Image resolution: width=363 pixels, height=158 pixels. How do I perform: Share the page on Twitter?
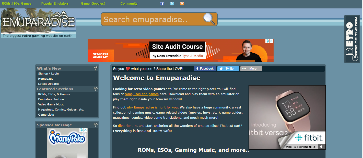(228, 68)
